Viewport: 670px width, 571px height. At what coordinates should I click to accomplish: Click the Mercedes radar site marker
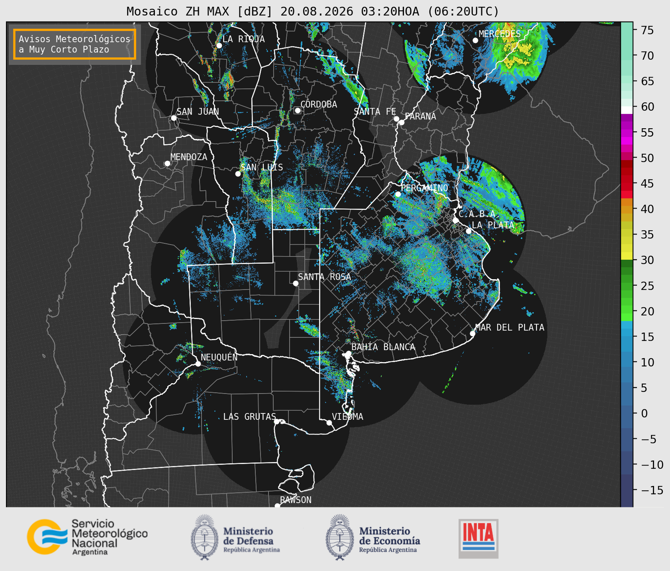(x=475, y=41)
